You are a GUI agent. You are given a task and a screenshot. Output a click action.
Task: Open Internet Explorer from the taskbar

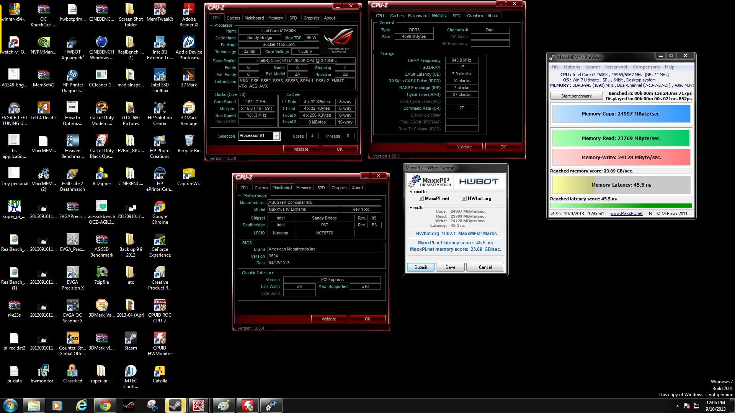tap(82, 405)
